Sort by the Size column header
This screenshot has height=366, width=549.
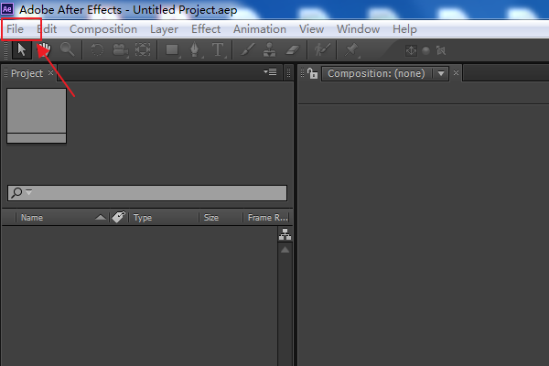pyautogui.click(x=211, y=218)
